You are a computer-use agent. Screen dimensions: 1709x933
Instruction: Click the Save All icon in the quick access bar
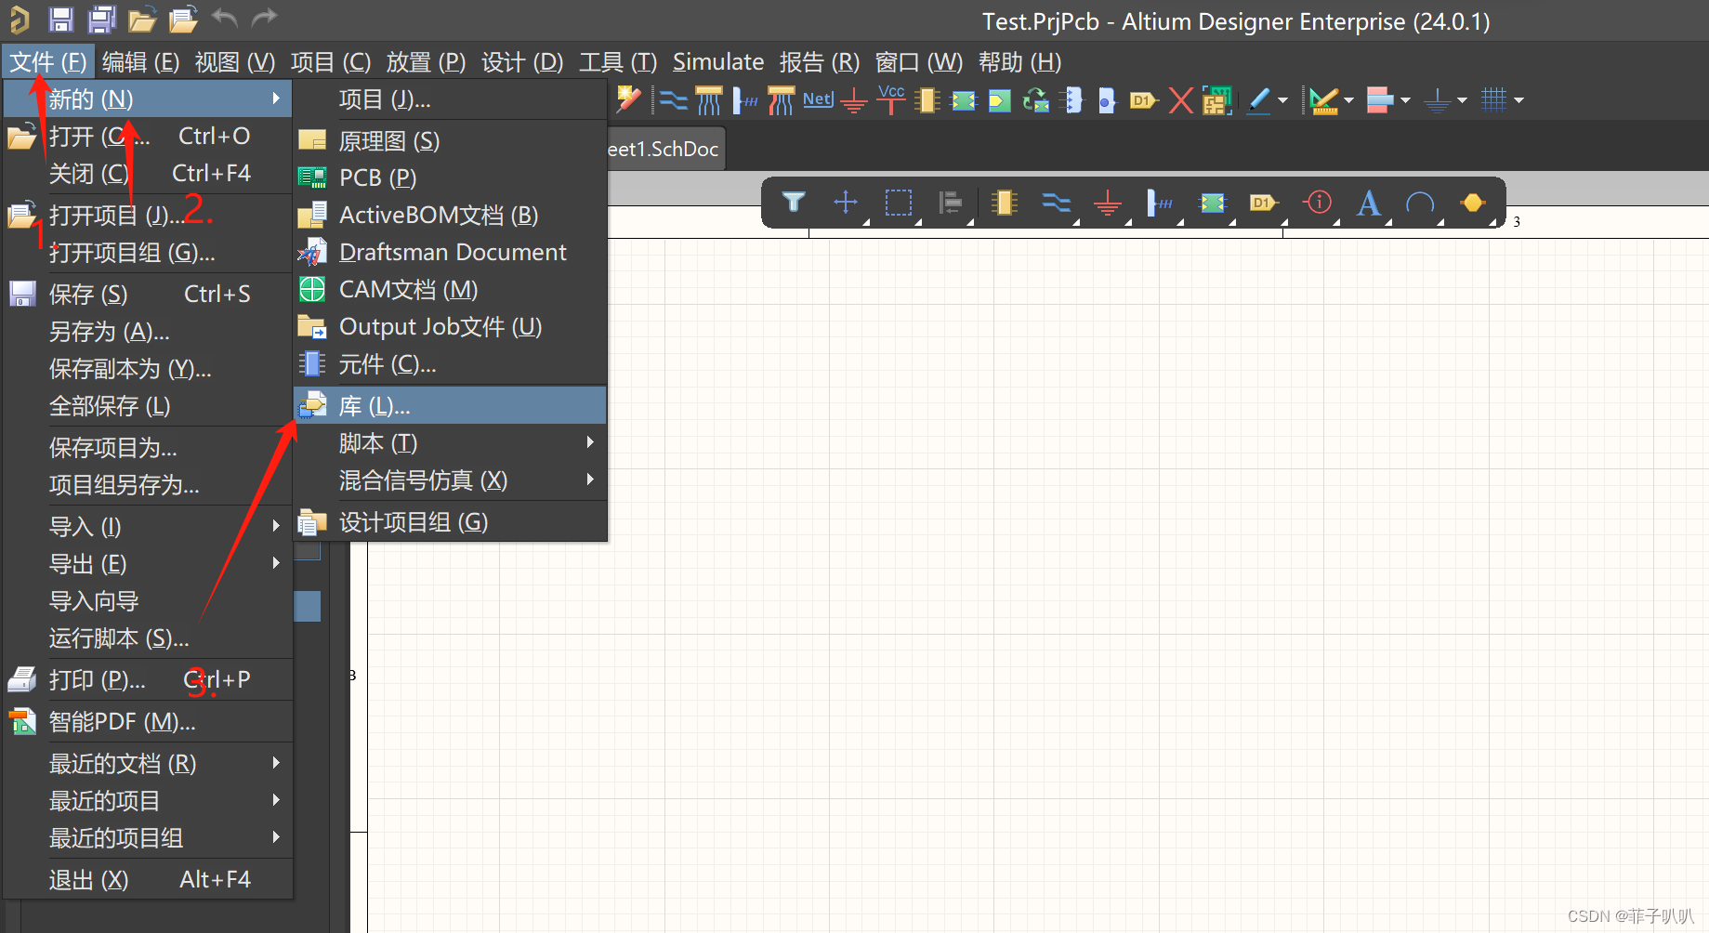pyautogui.click(x=101, y=19)
